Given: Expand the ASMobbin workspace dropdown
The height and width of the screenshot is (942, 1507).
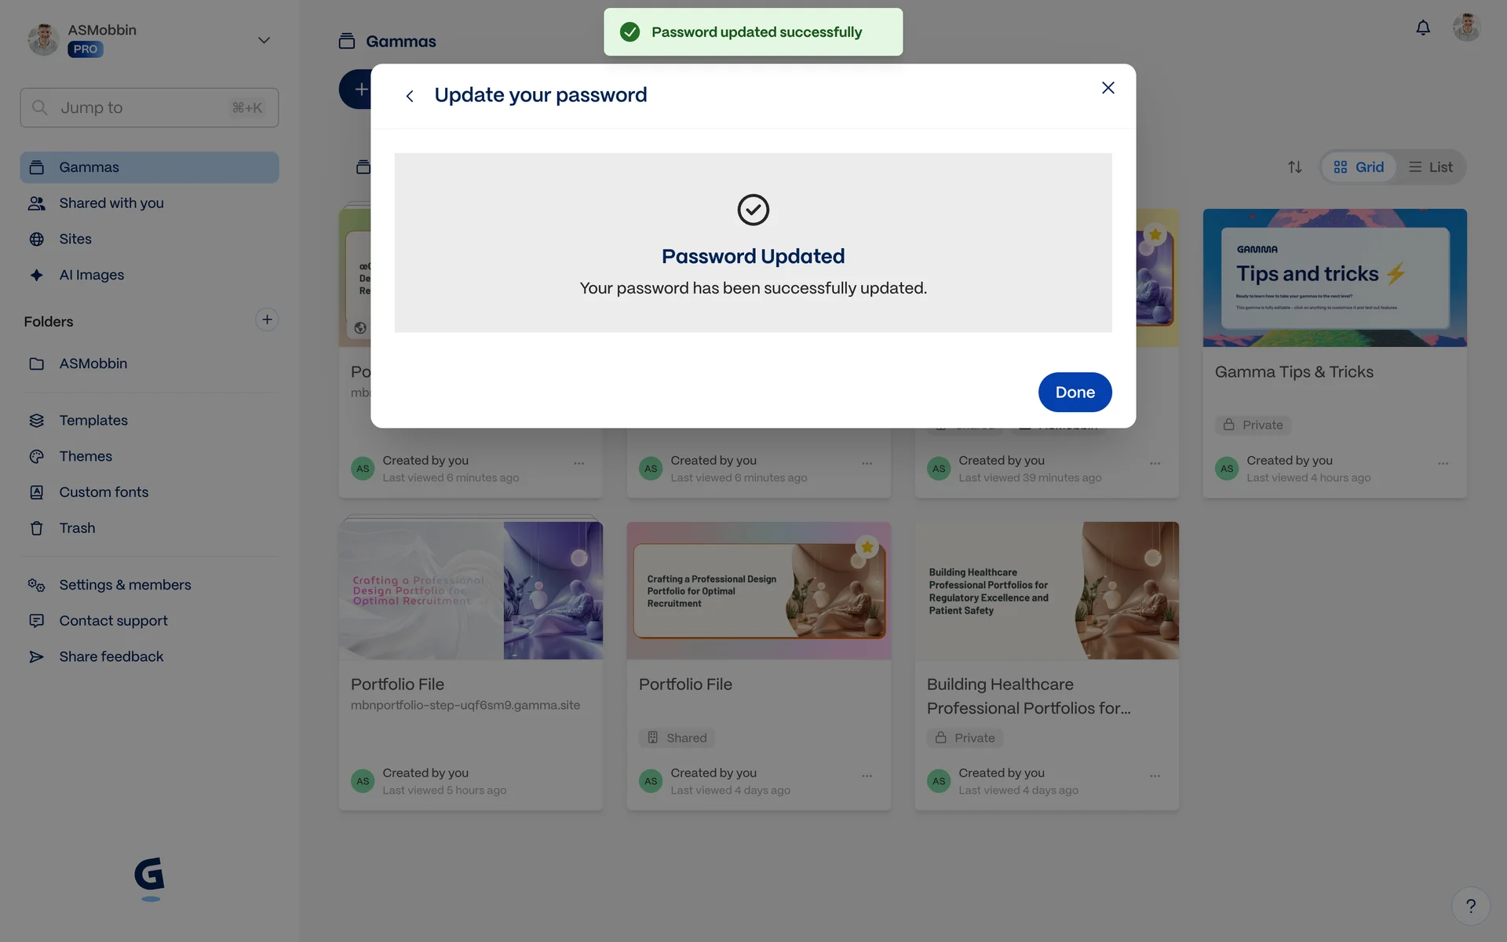Looking at the screenshot, I should click(x=264, y=40).
